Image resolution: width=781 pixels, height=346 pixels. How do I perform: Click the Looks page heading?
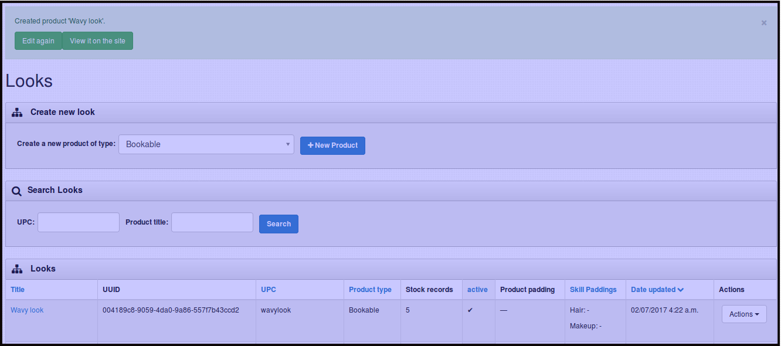pos(29,81)
